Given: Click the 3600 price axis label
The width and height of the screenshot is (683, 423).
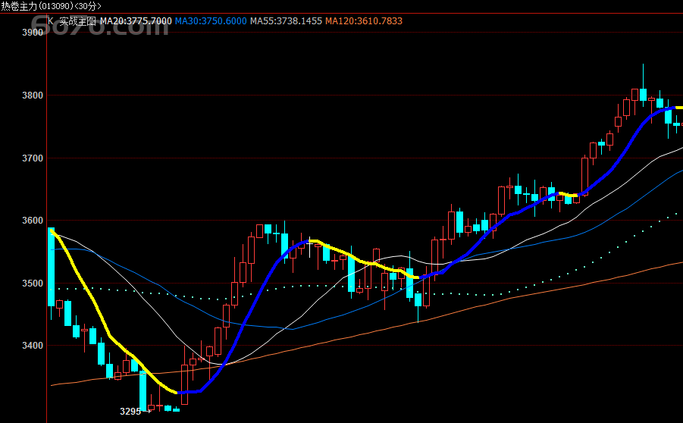Looking at the screenshot, I should click(33, 221).
